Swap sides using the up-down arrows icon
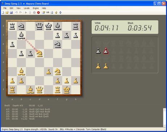 (48, 12)
